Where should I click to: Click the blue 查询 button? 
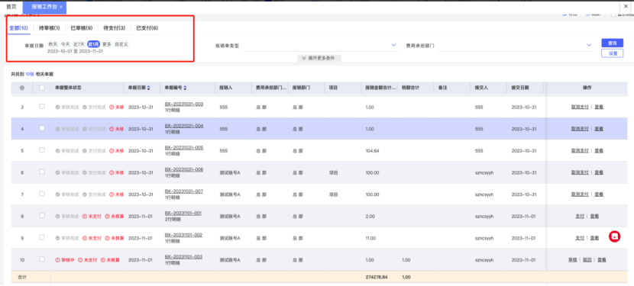tap(612, 43)
